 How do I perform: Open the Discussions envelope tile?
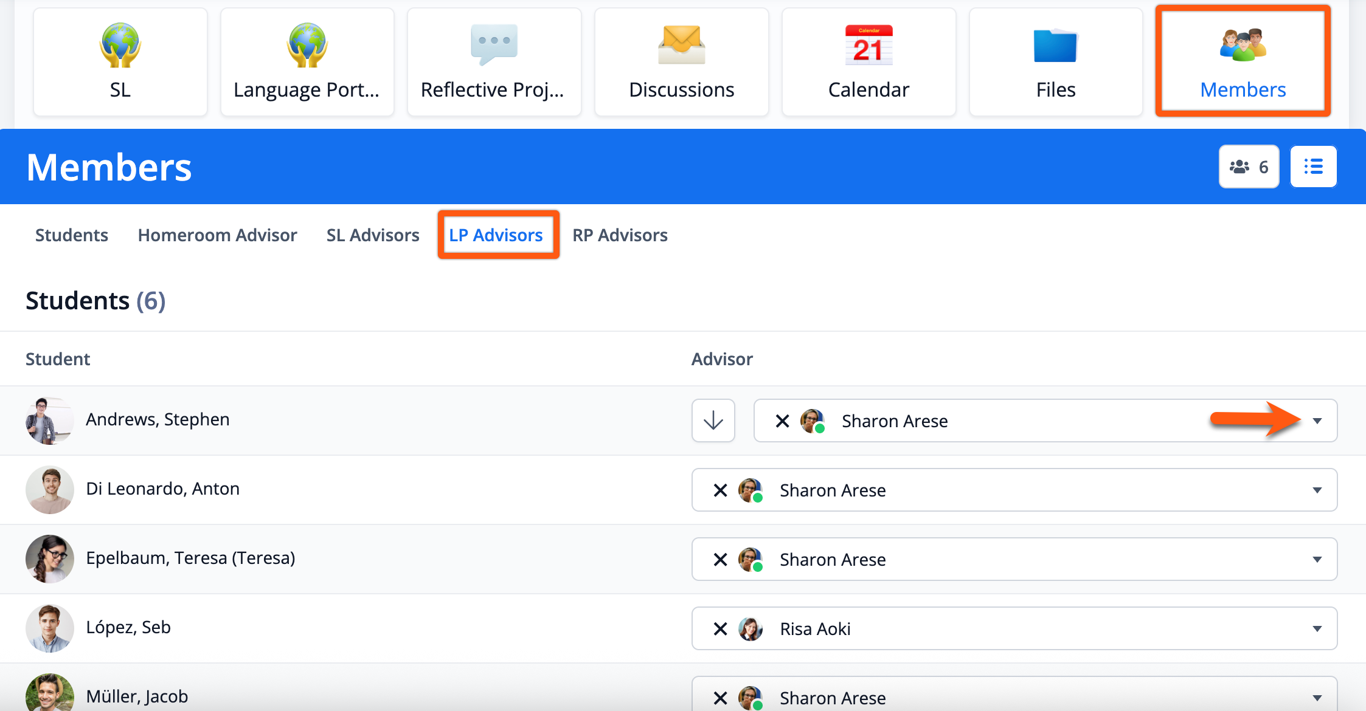(x=681, y=62)
